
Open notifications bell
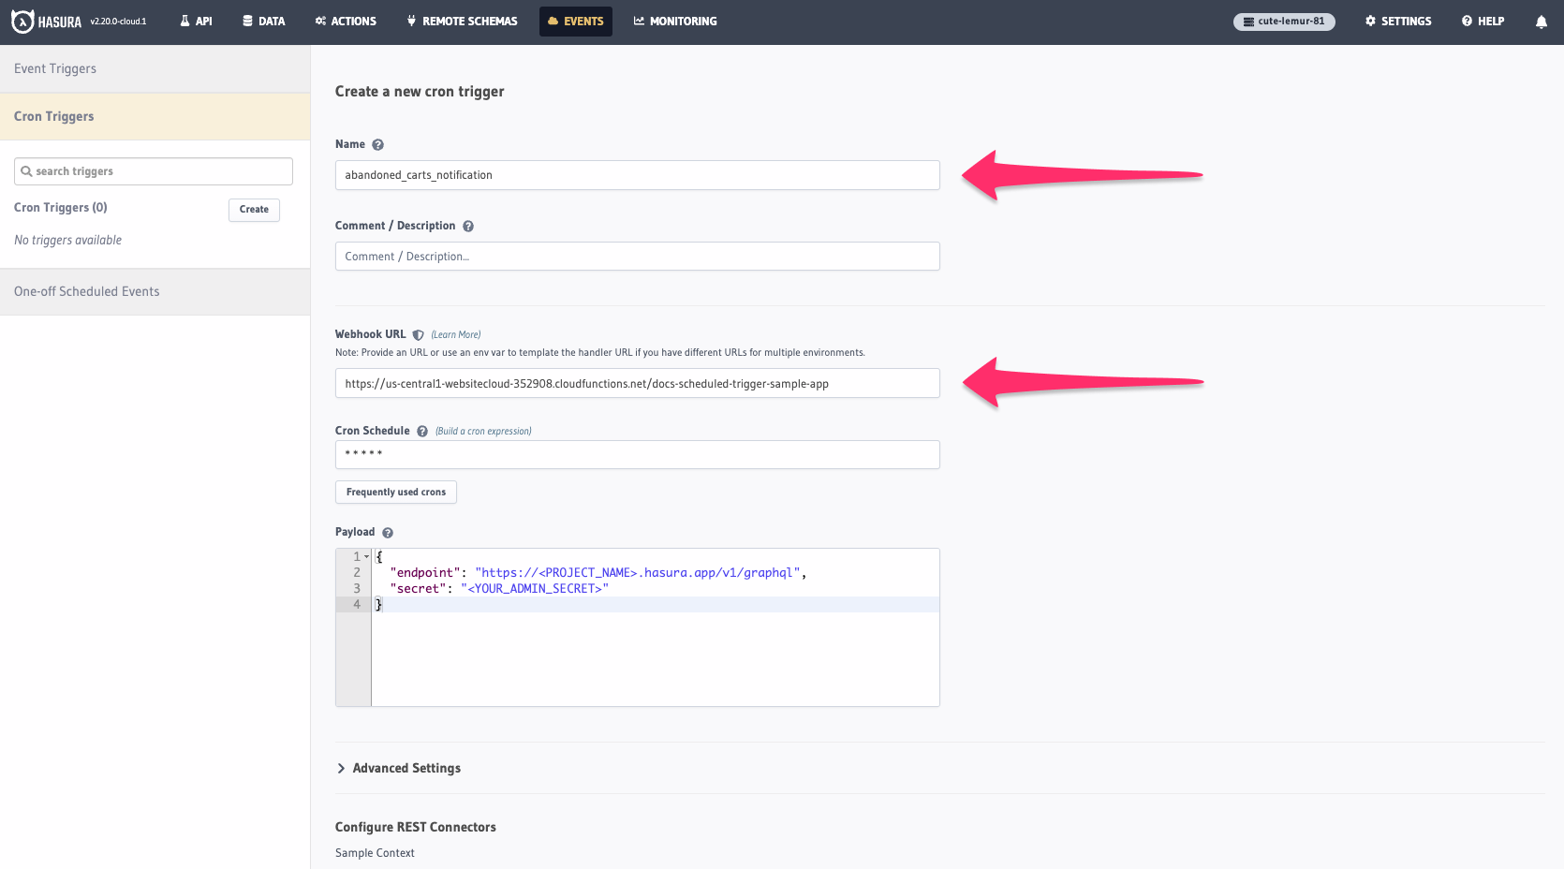[x=1541, y=21]
